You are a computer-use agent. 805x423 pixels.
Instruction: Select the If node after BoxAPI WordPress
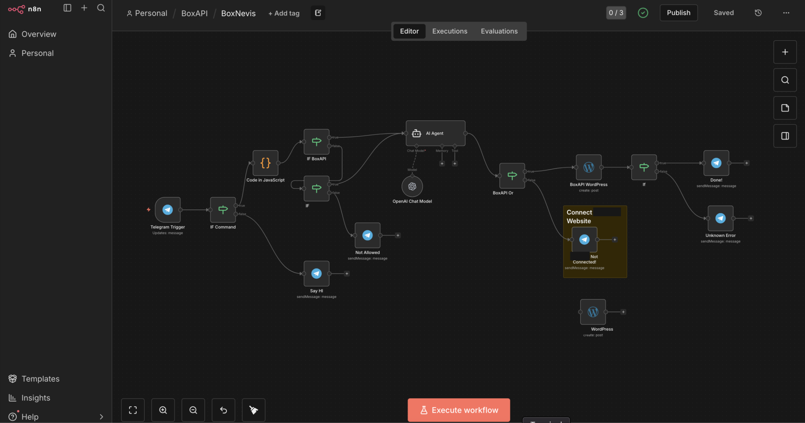[x=644, y=167]
